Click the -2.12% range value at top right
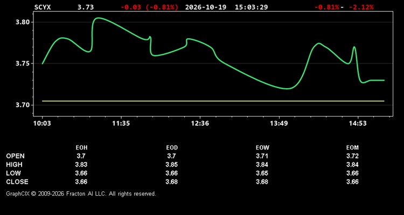Image resolution: width=404 pixels, height=215 pixels. click(361, 7)
